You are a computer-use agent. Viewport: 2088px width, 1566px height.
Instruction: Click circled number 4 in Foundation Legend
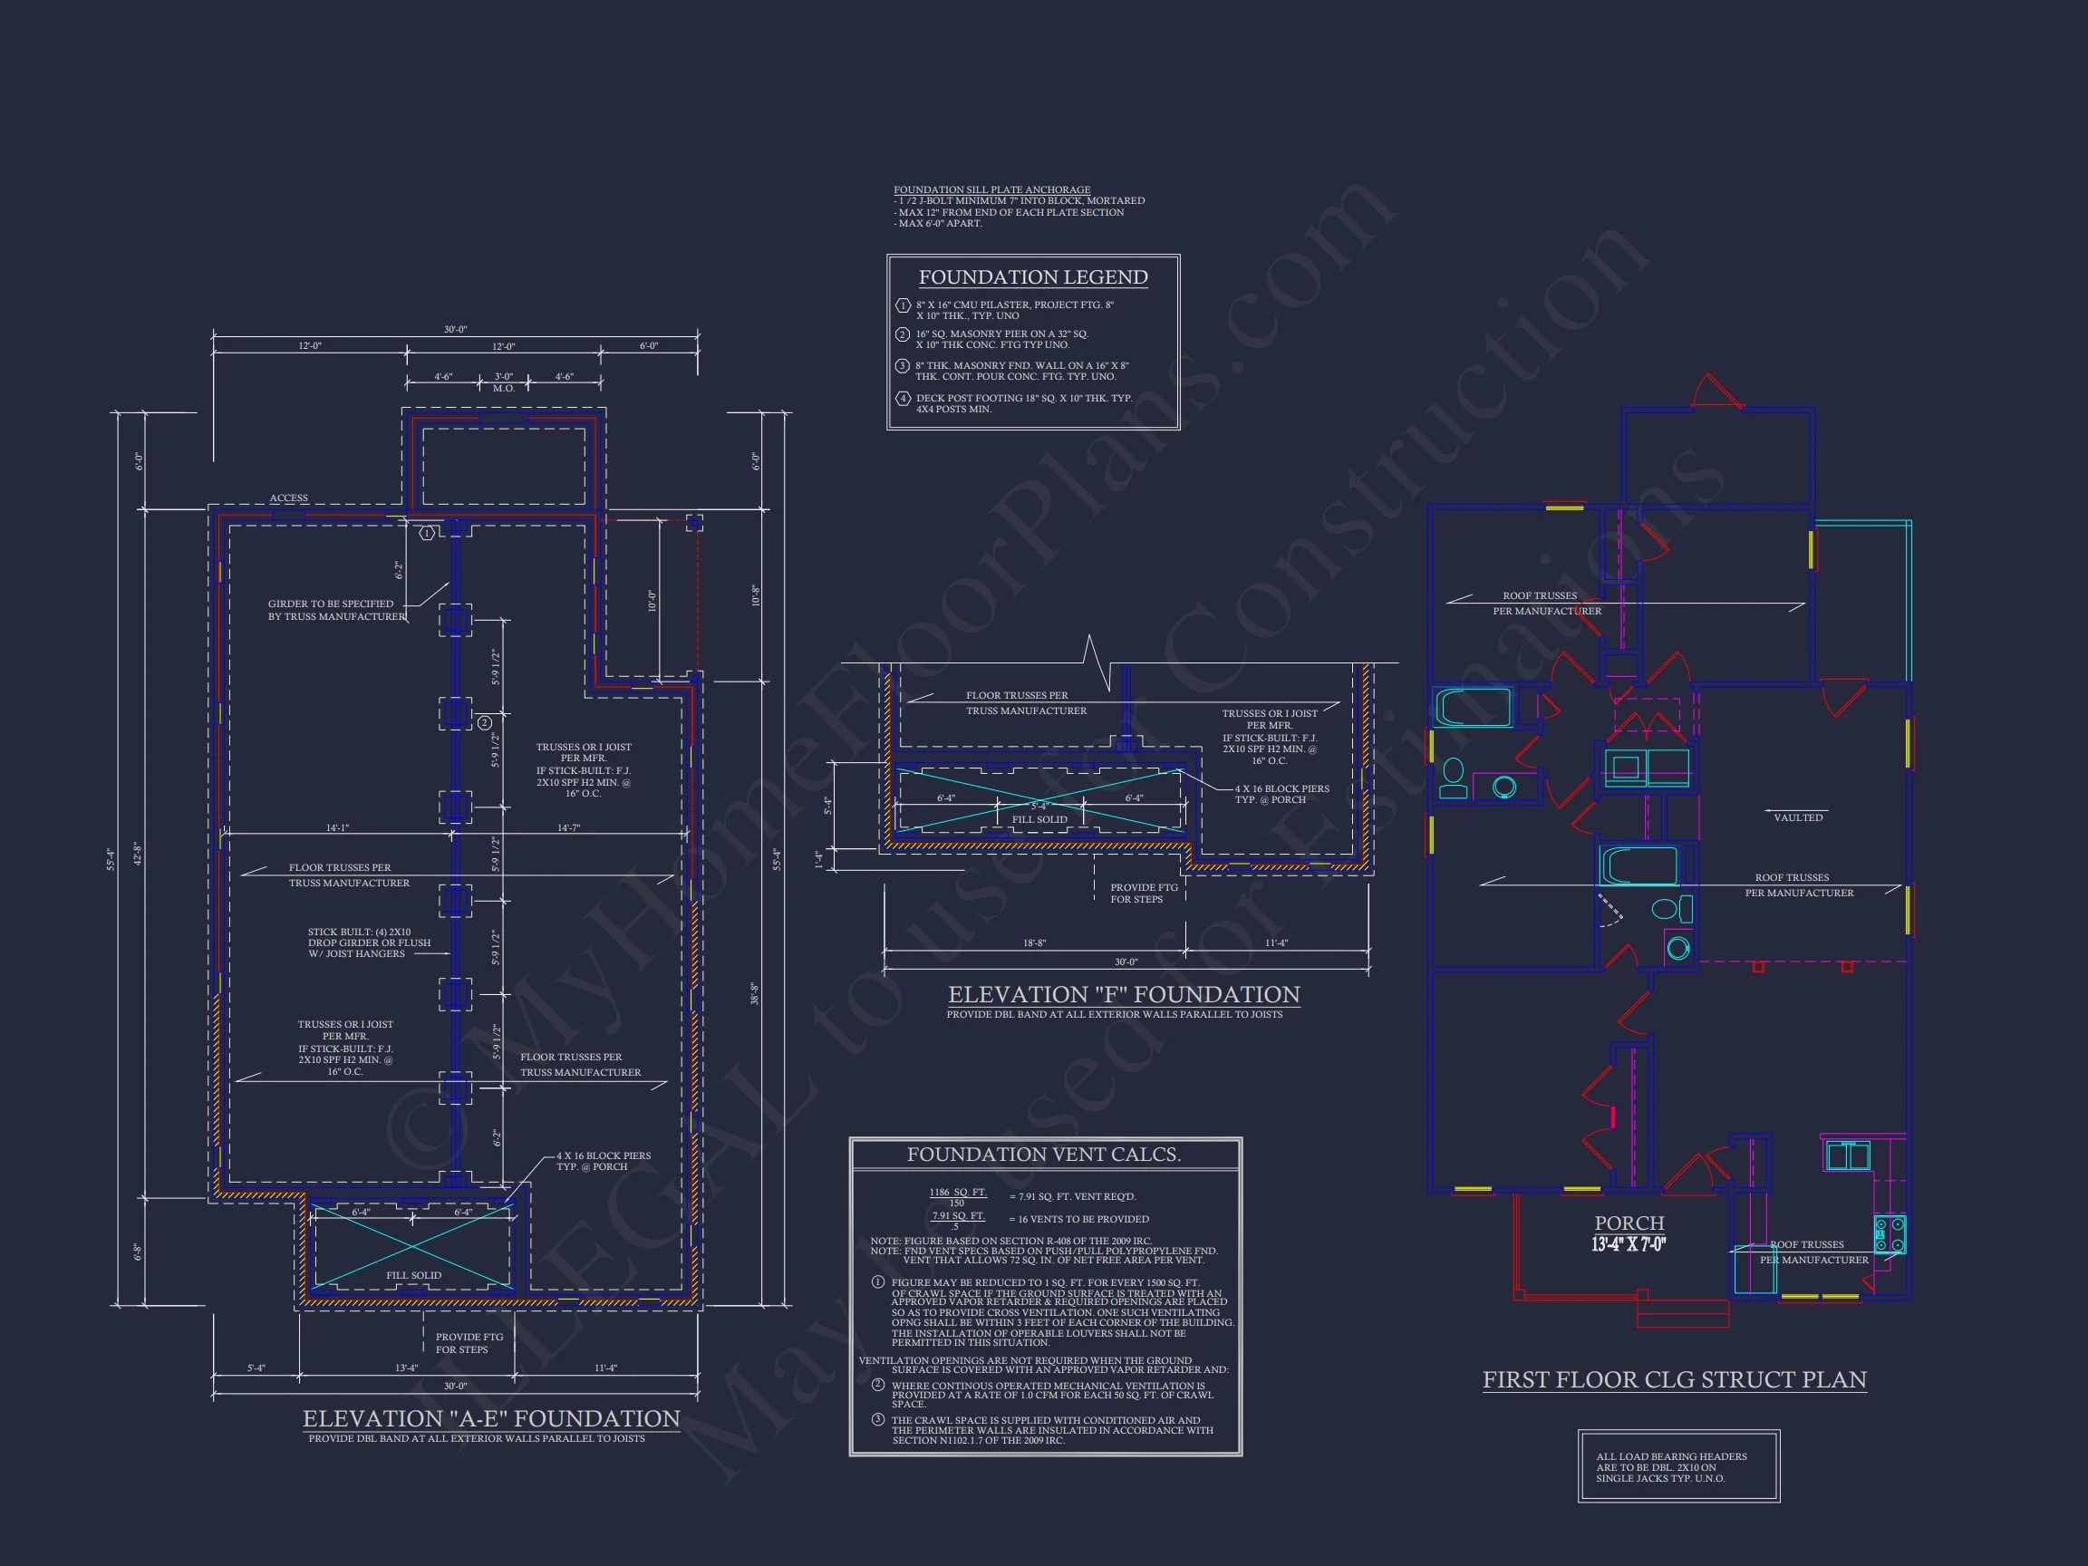click(903, 399)
